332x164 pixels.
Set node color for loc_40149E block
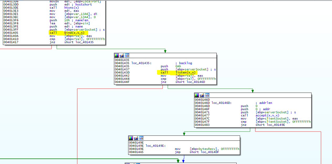point(131,138)
